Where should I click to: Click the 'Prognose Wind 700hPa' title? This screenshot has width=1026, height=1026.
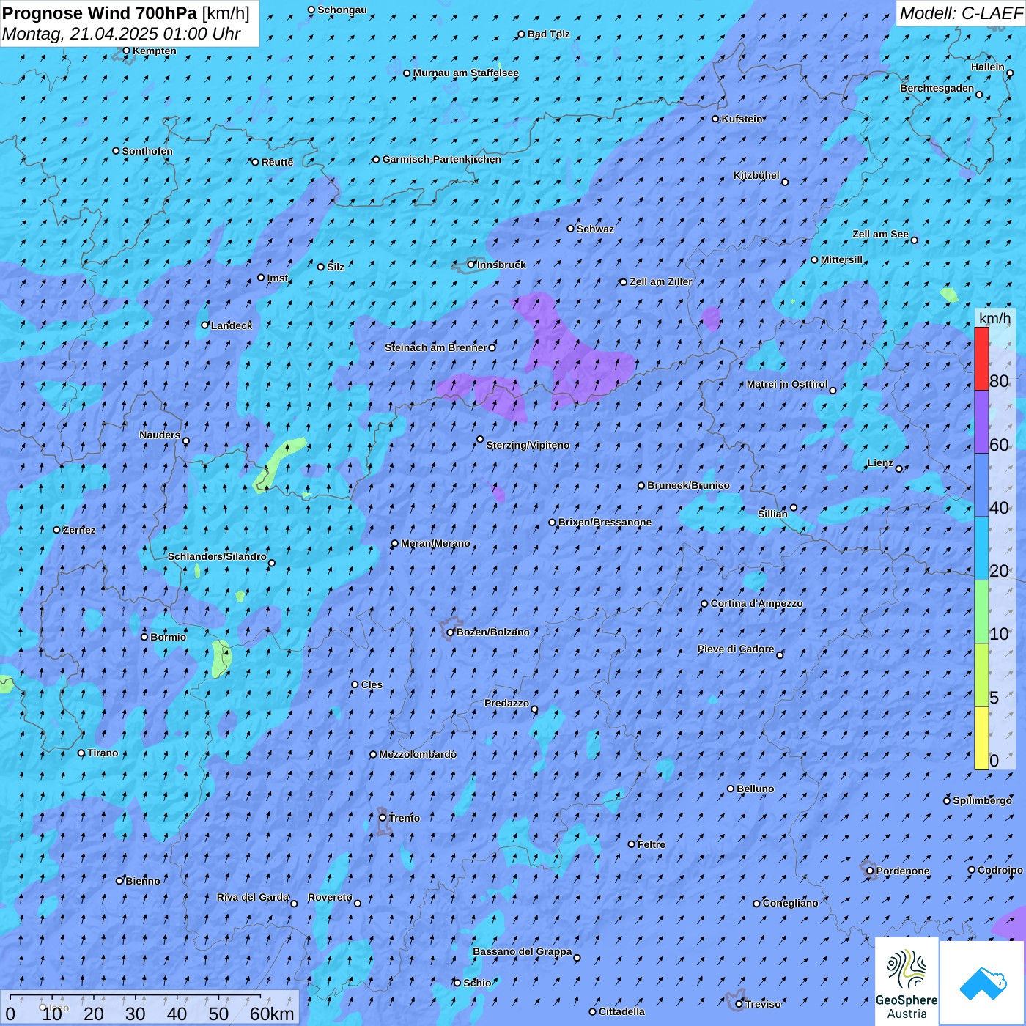pos(100,13)
